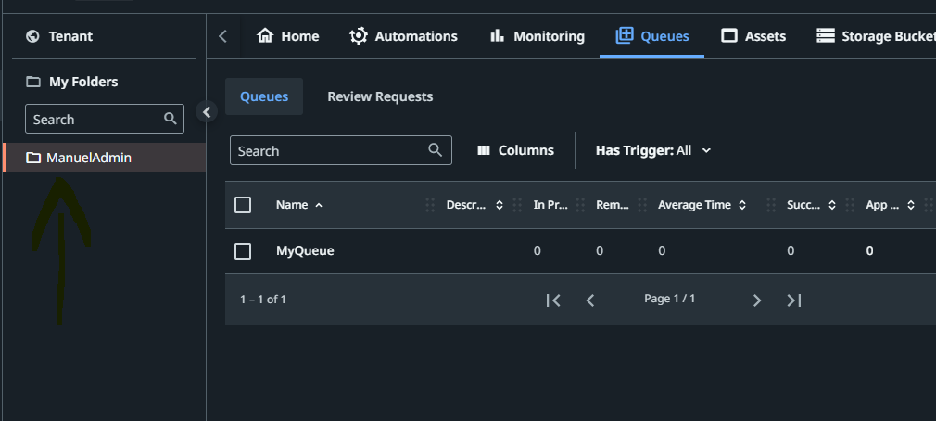Jump to last page of results
Screen dimensions: 936x421
[x=794, y=300]
